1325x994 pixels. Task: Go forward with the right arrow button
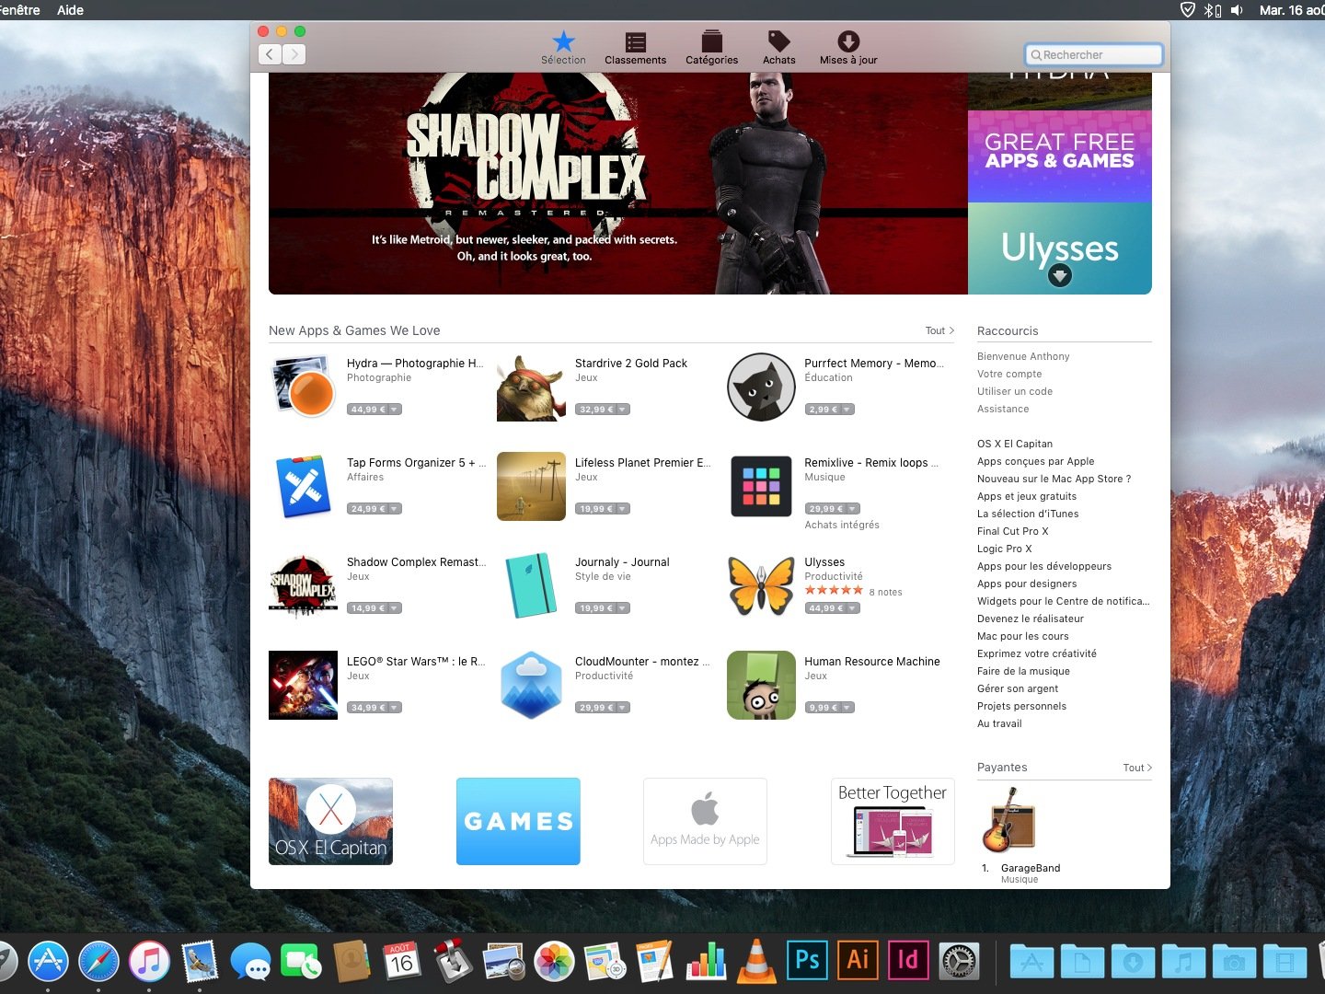[x=294, y=54]
